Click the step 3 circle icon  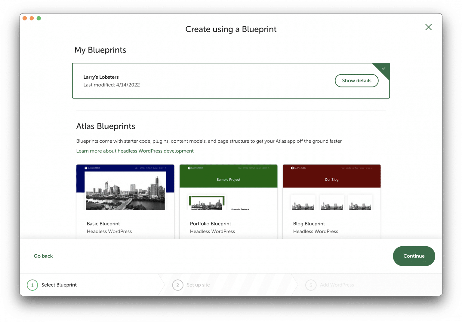[x=311, y=285]
